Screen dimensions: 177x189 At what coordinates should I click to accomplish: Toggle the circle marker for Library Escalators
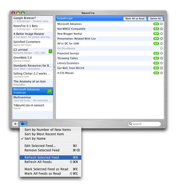point(162,63)
